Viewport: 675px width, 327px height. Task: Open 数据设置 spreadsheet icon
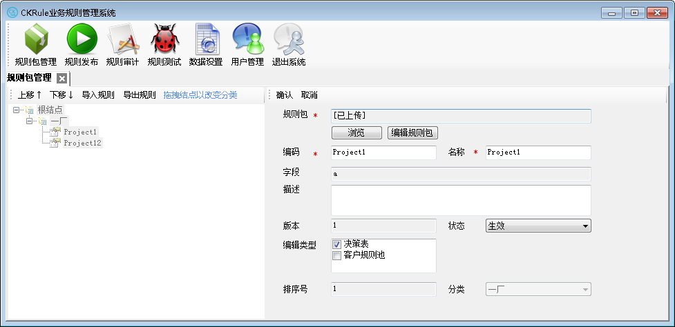click(206, 39)
